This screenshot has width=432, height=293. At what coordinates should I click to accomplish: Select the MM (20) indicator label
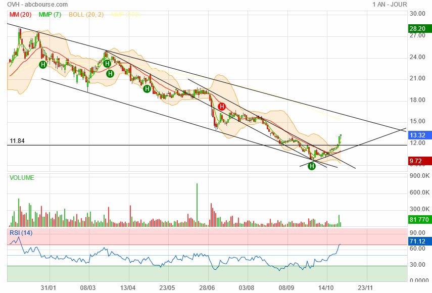pos(20,15)
